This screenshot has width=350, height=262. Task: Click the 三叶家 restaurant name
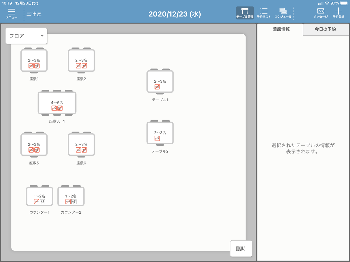34,14
